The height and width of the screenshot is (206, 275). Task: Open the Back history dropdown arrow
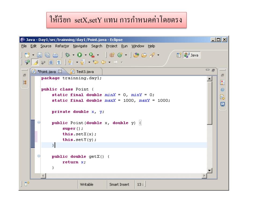(110, 62)
